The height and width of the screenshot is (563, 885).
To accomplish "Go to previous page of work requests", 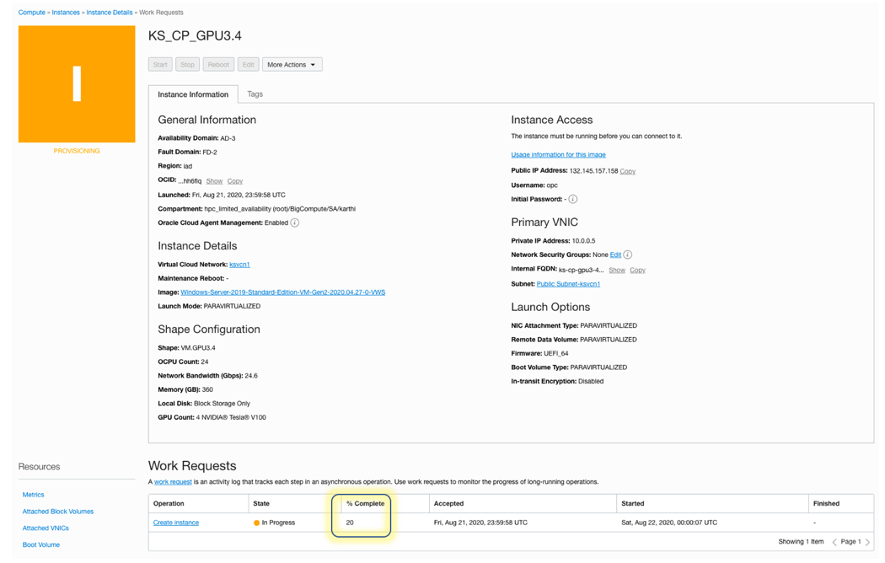I will pos(836,541).
